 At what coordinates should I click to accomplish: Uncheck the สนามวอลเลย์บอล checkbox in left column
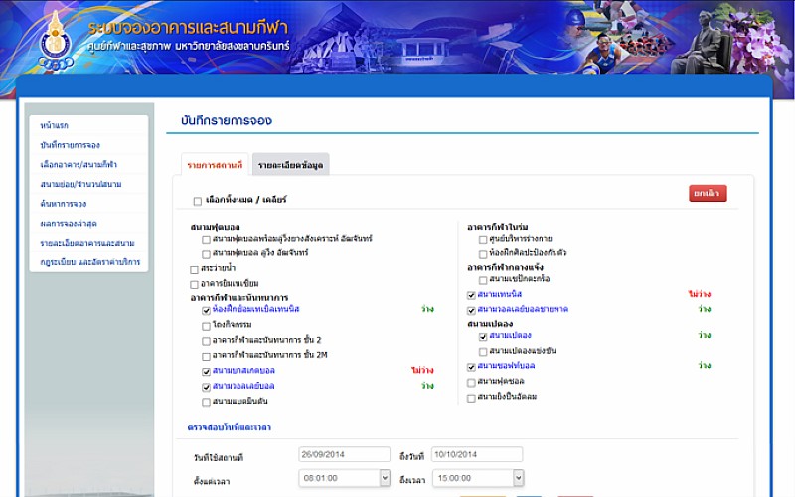click(x=206, y=387)
